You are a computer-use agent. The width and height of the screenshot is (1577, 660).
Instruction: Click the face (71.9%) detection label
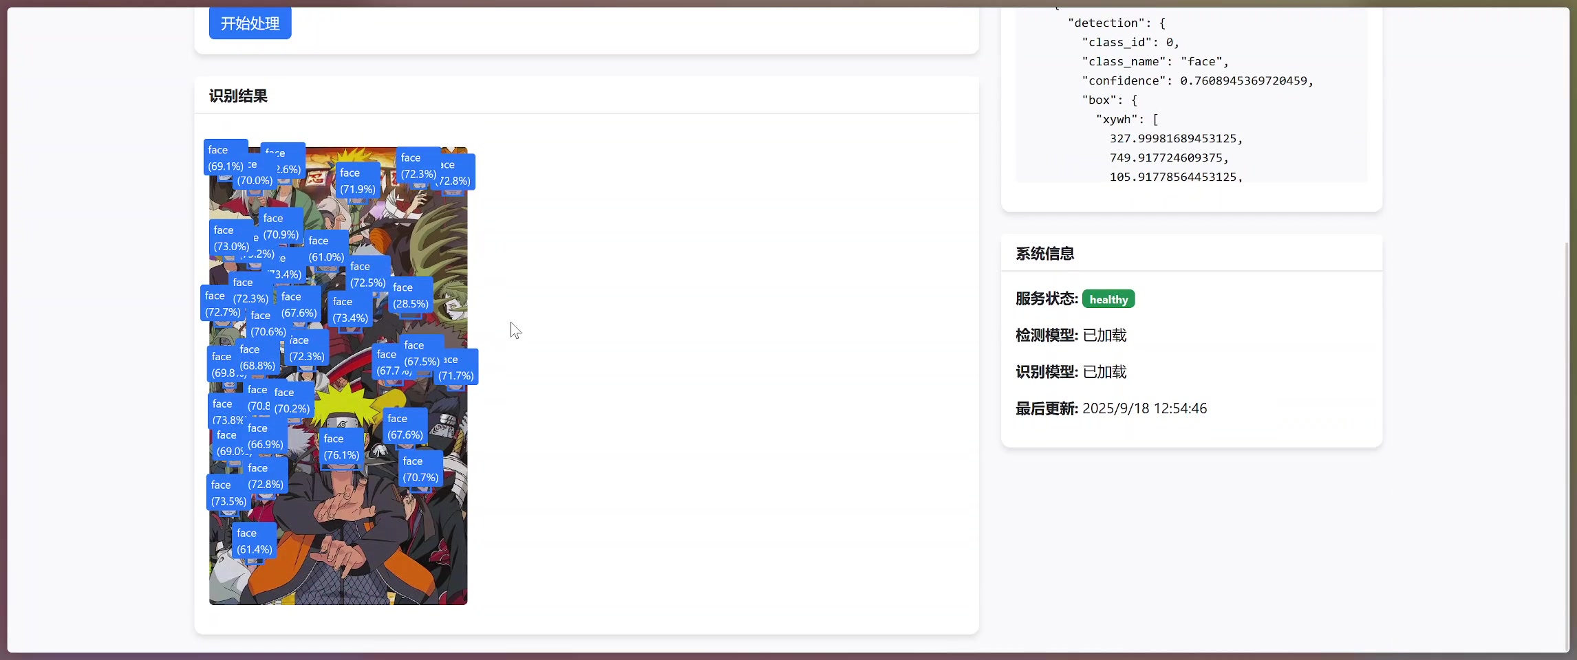[358, 180]
